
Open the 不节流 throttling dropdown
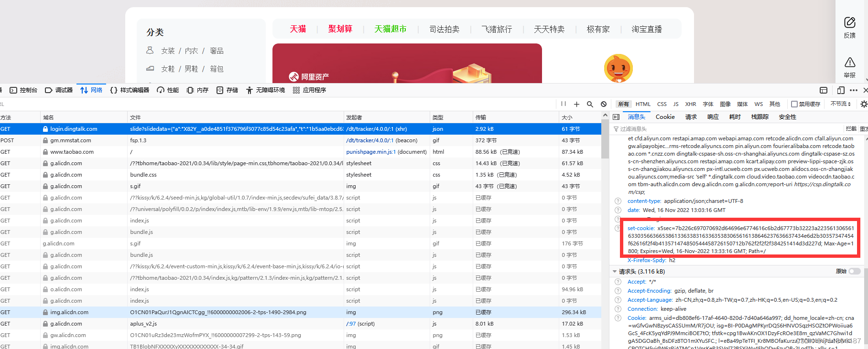point(840,104)
